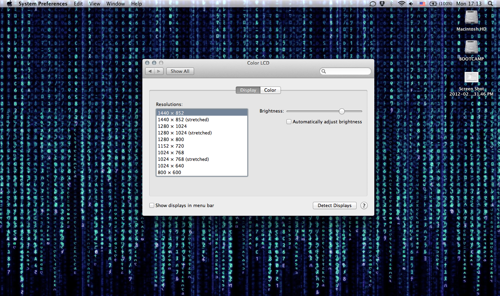The height and width of the screenshot is (296, 500).
Task: Select resolution 1280 × 1024
Action: coord(202,126)
